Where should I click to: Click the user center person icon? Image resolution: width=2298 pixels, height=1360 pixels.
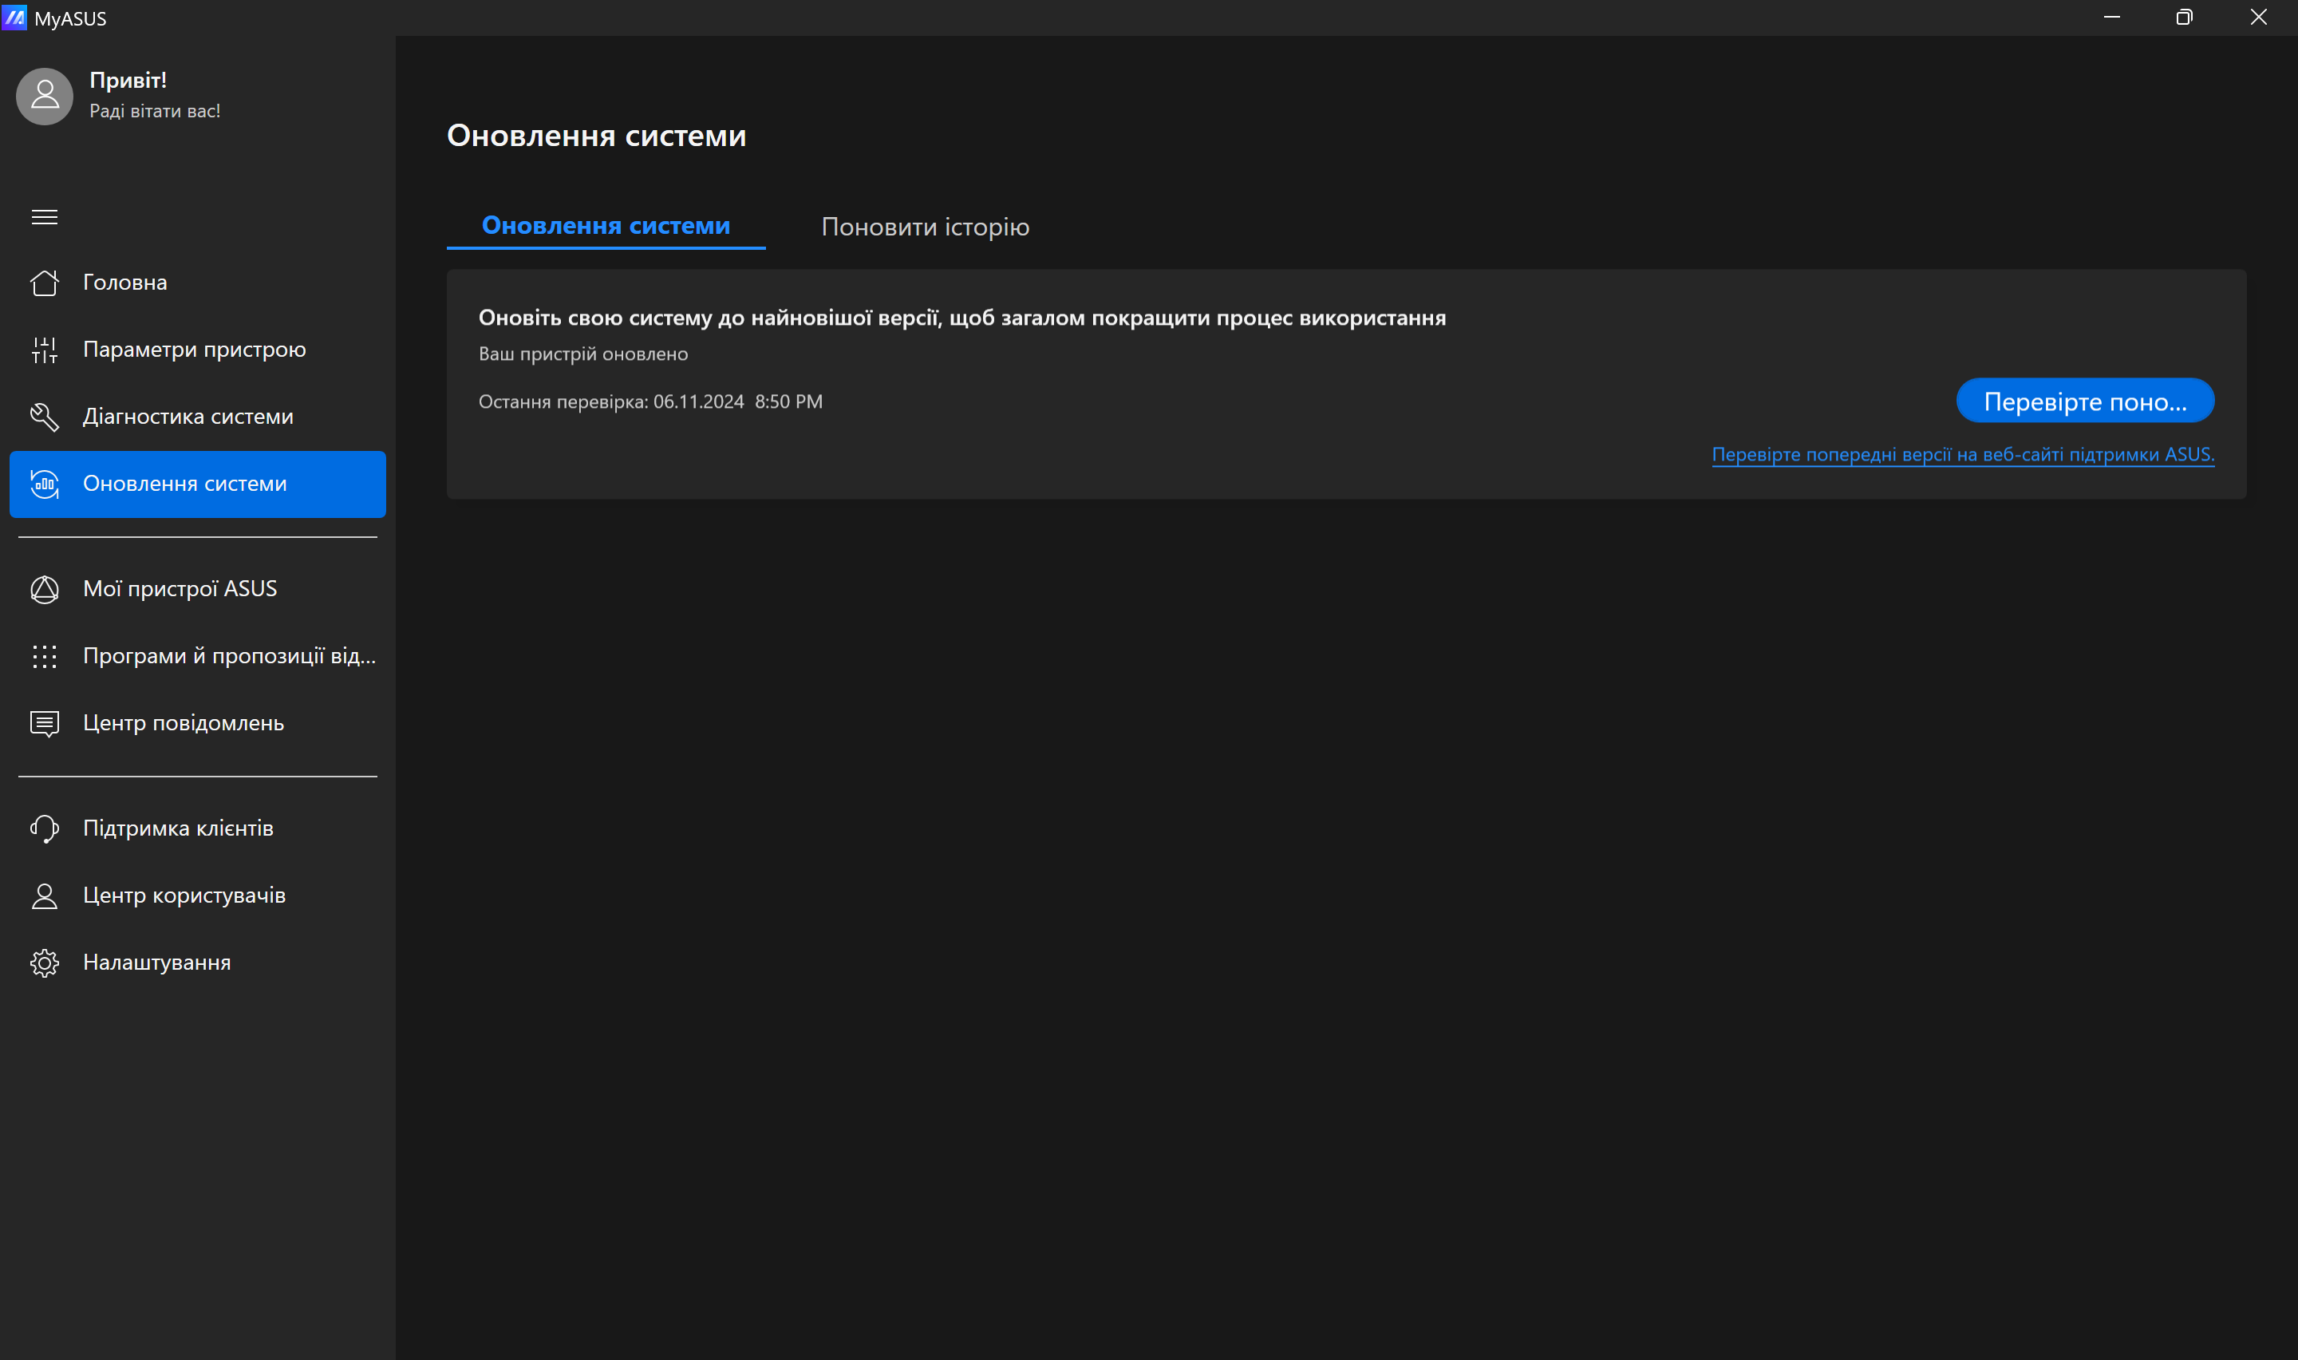pos(44,895)
